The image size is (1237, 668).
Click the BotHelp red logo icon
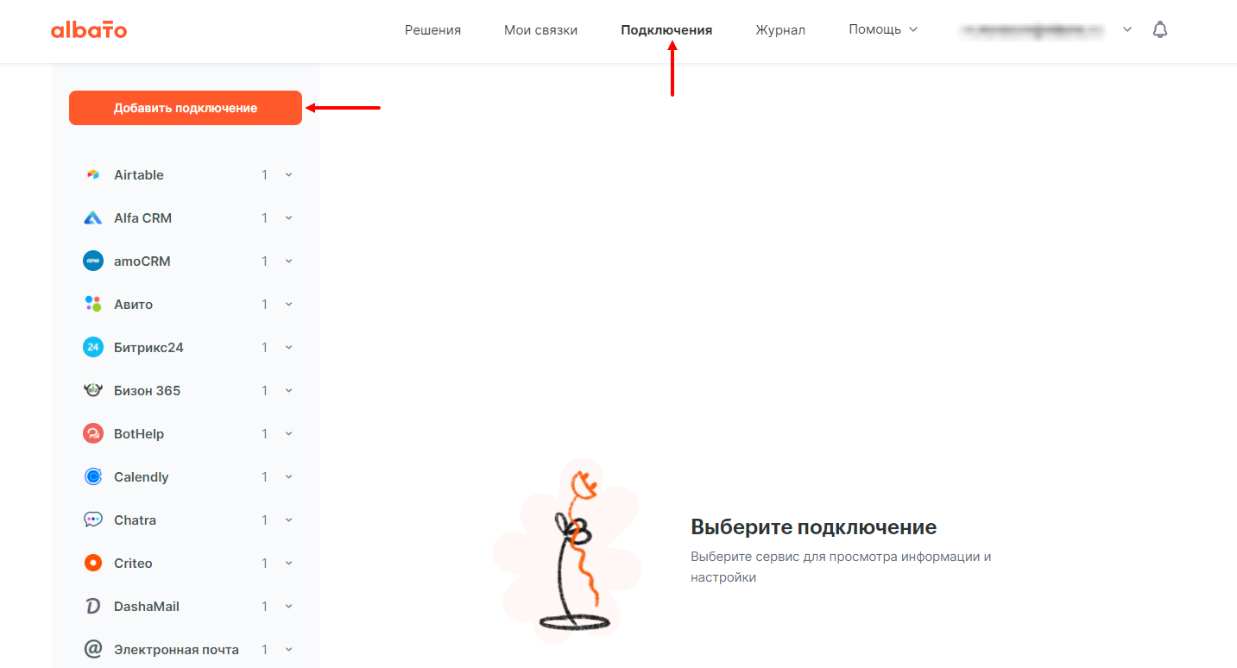tap(93, 434)
